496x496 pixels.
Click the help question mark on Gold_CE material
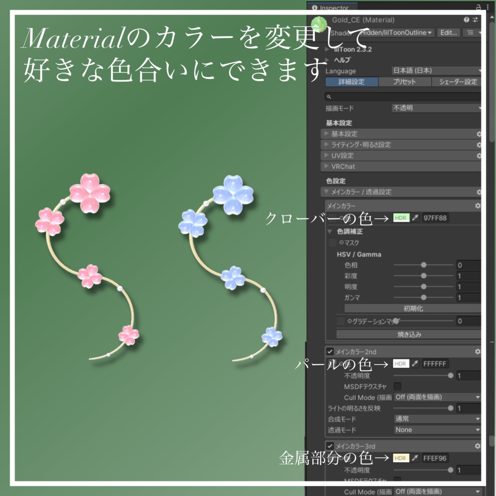click(465, 19)
